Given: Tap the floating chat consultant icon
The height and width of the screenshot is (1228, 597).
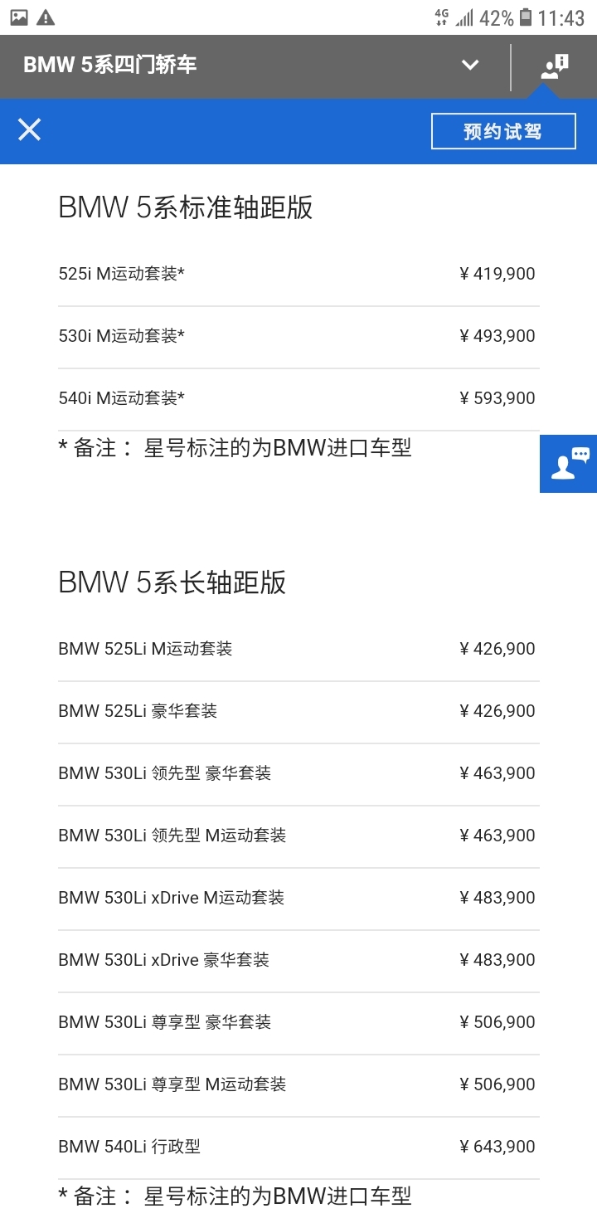Looking at the screenshot, I should point(569,463).
